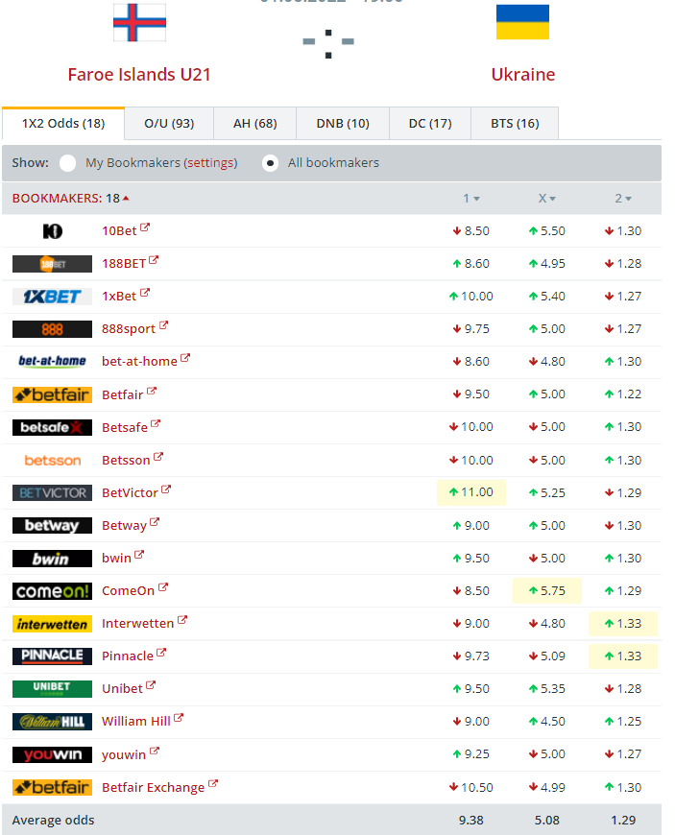Click the betsson logo
The height and width of the screenshot is (835, 675).
(x=52, y=460)
